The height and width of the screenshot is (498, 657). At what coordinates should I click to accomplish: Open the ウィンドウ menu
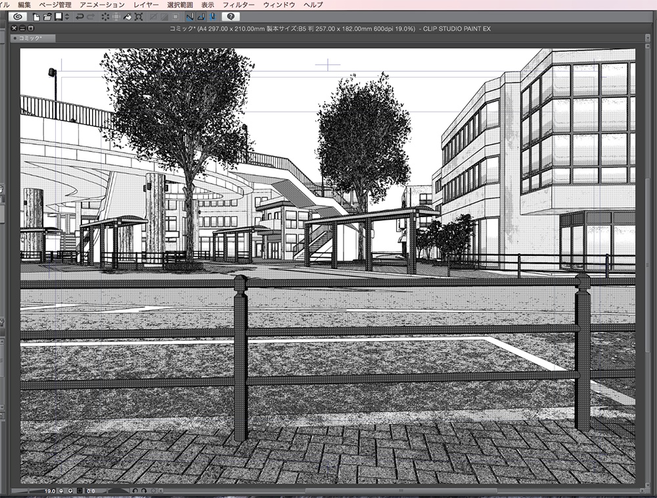coord(279,5)
